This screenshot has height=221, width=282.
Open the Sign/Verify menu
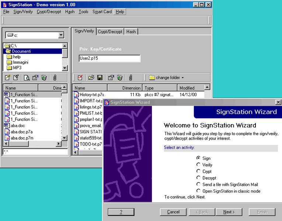pos(23,12)
